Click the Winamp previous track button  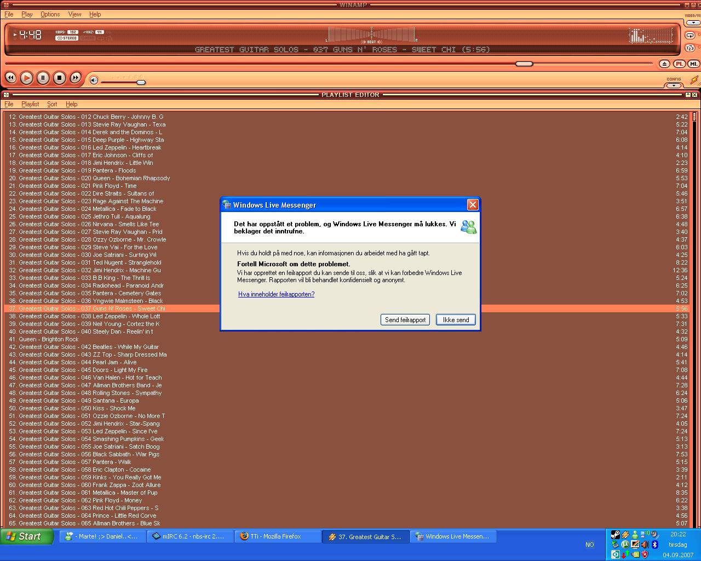click(10, 78)
